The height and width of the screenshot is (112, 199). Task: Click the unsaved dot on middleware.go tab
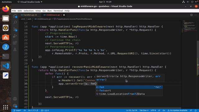(x=64, y=15)
